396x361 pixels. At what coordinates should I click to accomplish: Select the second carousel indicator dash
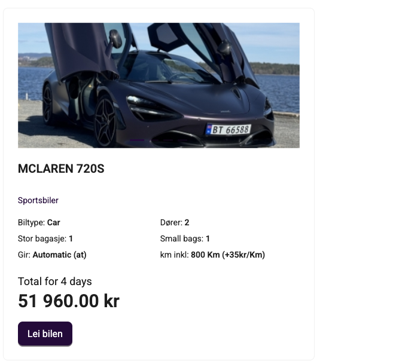coord(154,140)
